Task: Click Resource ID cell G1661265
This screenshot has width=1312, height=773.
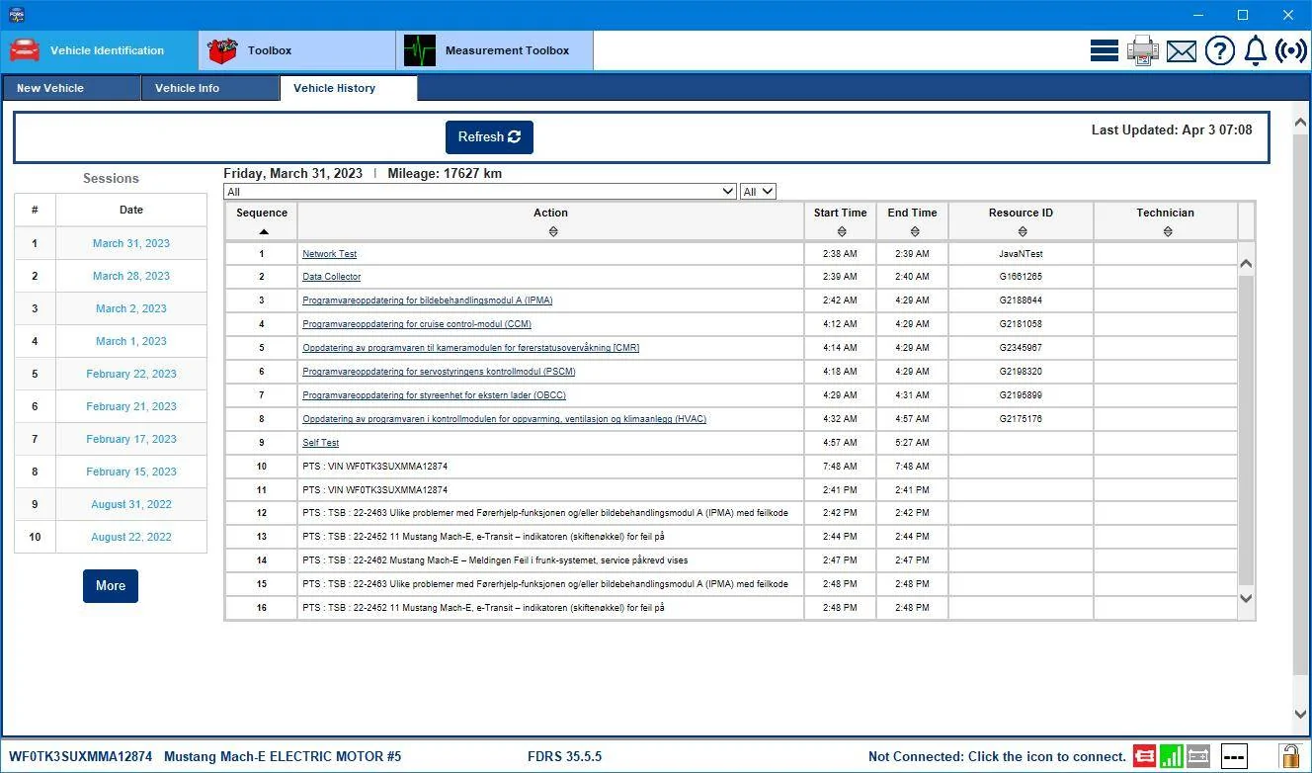Action: tap(1021, 277)
